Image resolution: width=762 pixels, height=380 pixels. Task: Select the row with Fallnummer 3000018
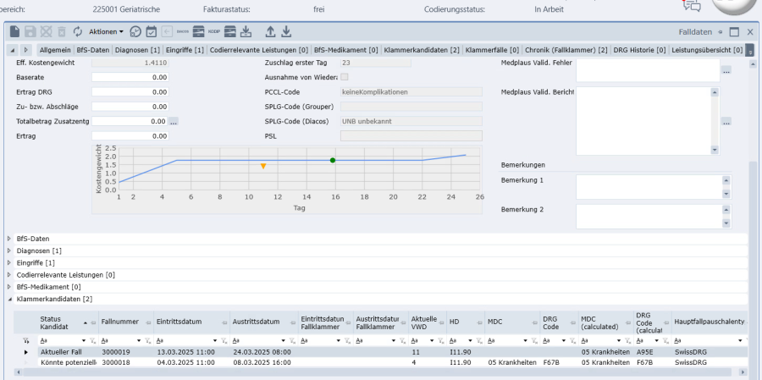[x=116, y=362]
